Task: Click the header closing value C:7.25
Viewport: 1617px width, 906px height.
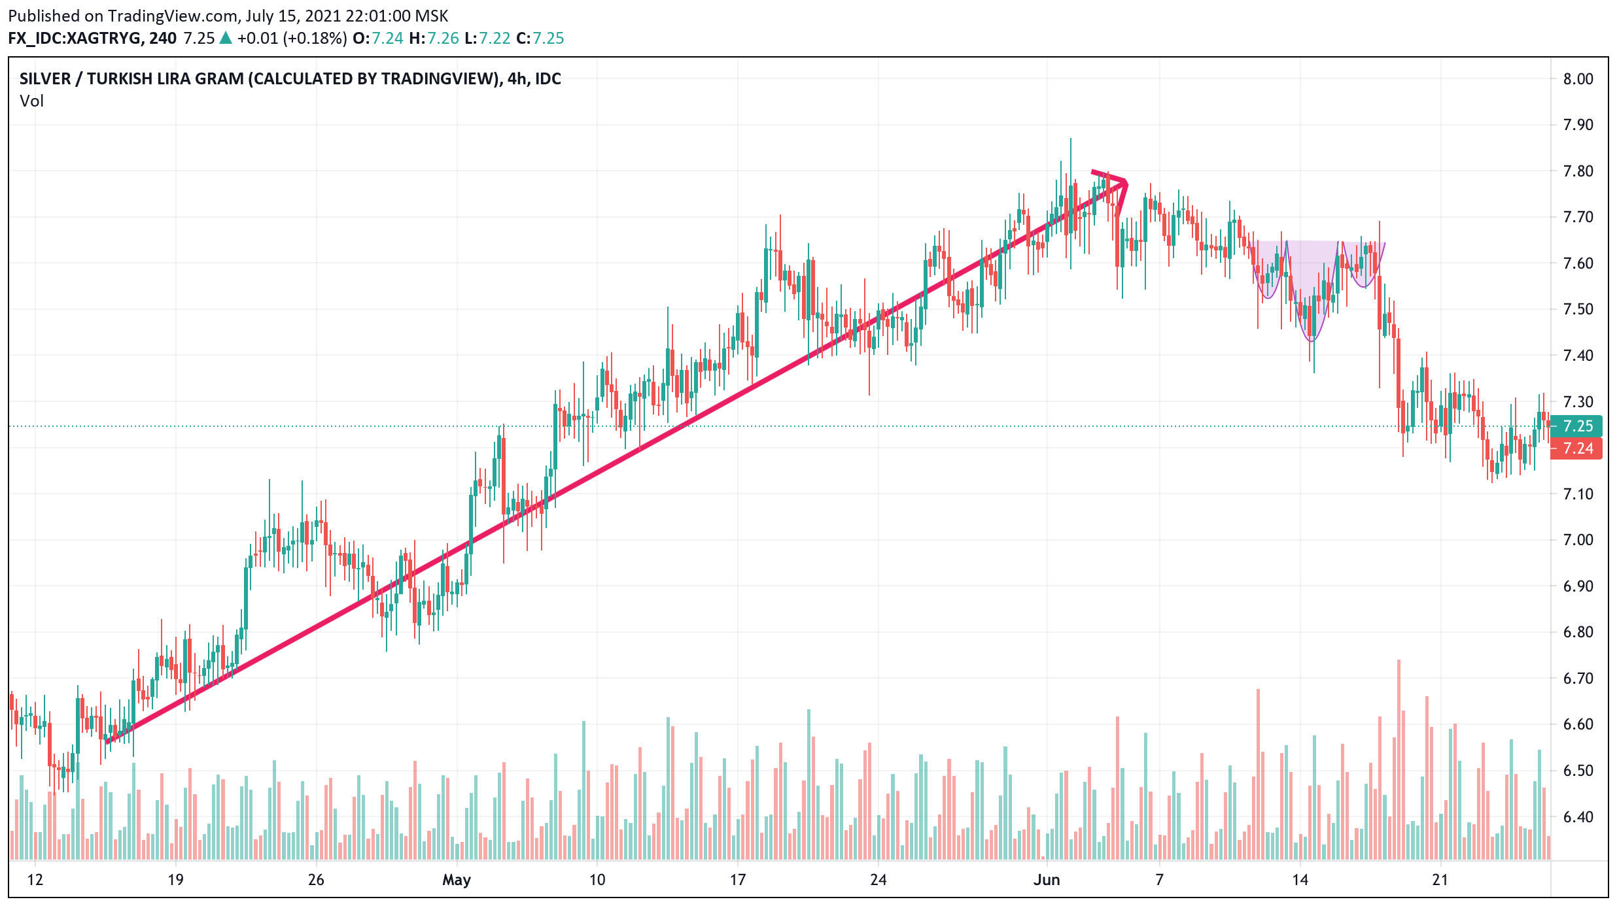Action: [540, 39]
